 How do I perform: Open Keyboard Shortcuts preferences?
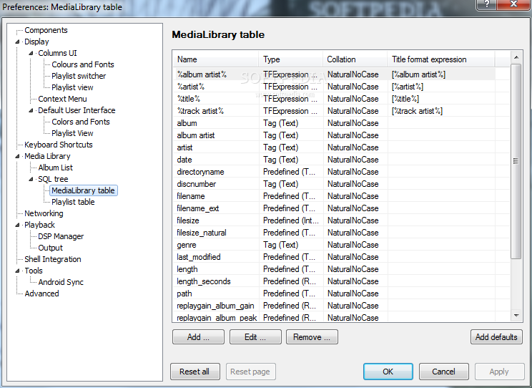coord(59,145)
